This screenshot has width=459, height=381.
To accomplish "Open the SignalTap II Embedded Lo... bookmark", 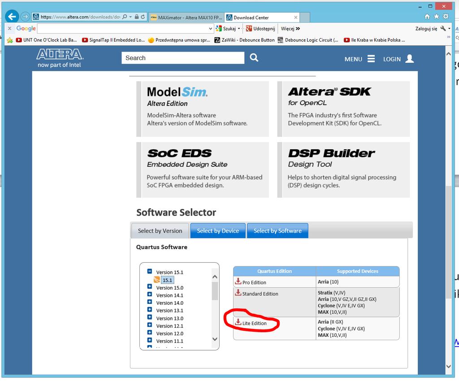I will (113, 40).
